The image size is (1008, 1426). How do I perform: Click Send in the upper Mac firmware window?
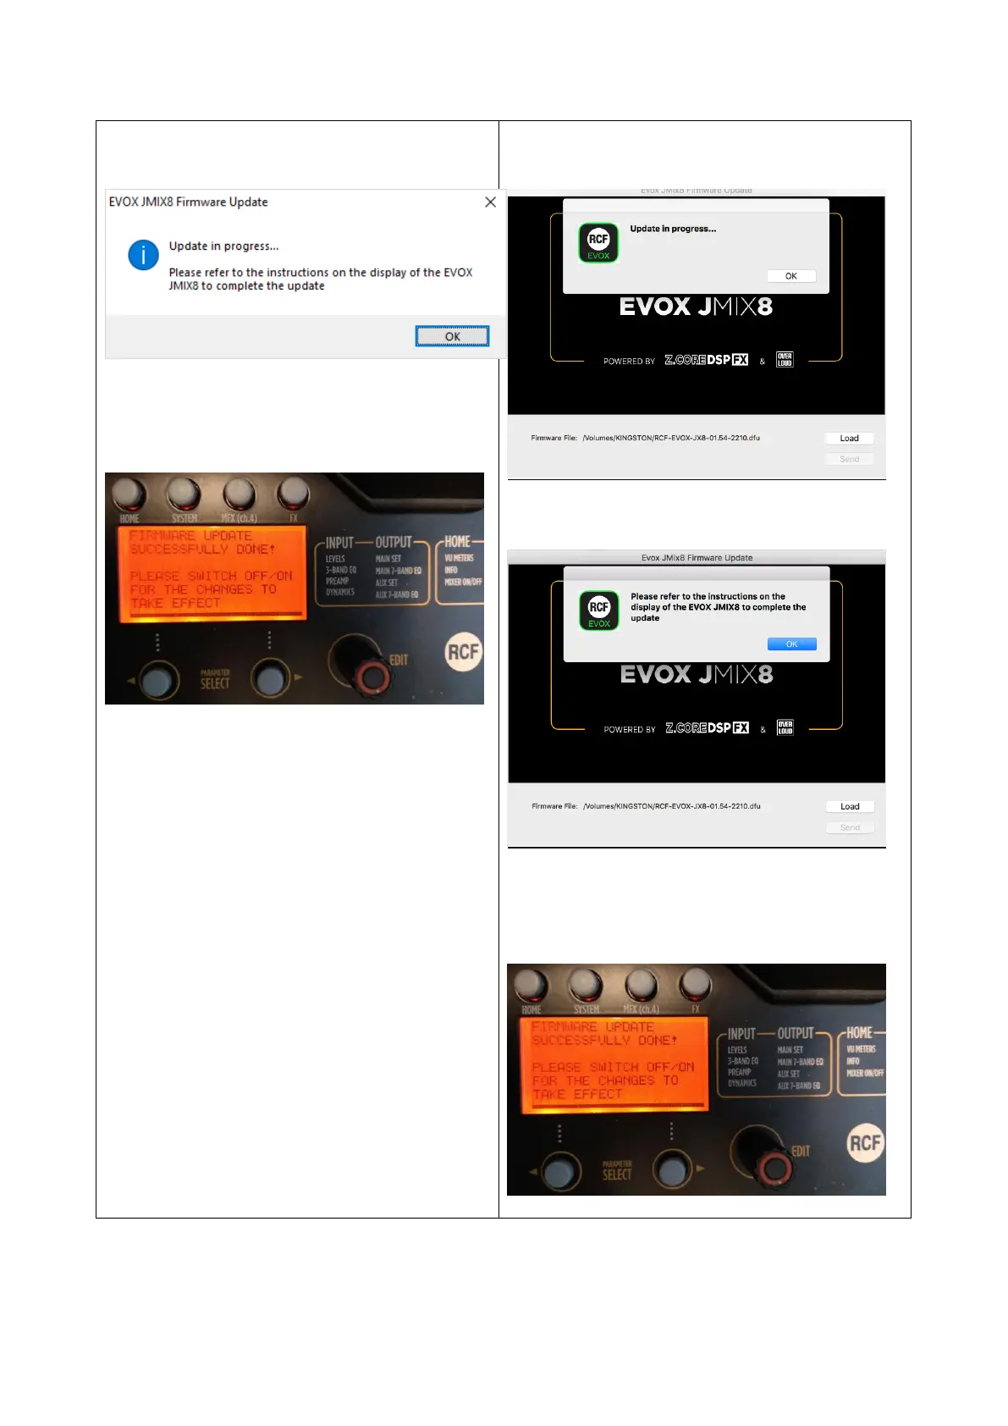pyautogui.click(x=849, y=459)
